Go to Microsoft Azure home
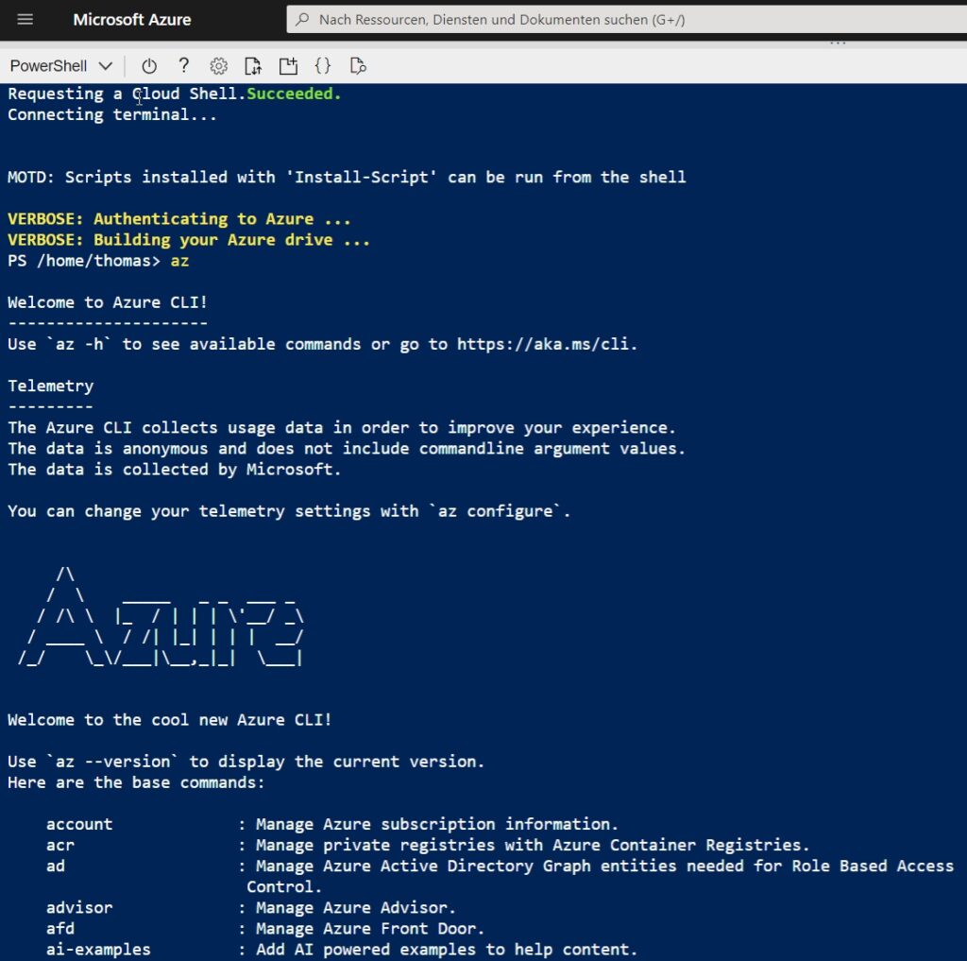This screenshot has width=967, height=961. coord(132,20)
